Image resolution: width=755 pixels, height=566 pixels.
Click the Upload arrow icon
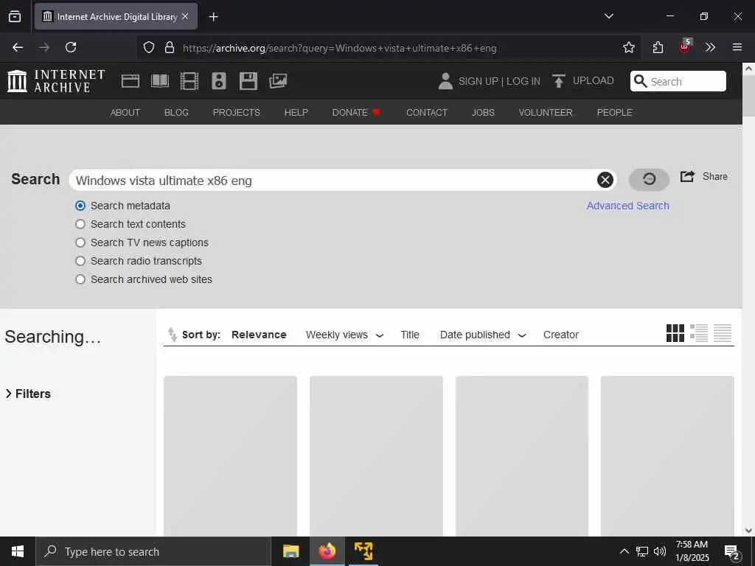[x=559, y=81]
